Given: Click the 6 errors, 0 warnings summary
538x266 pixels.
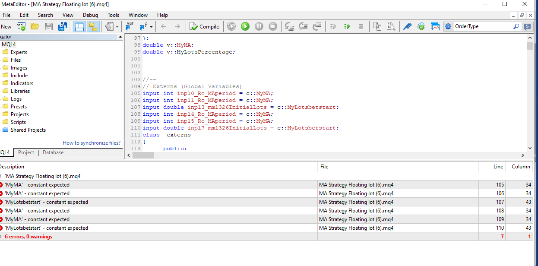Looking at the screenshot, I should 28,237.
